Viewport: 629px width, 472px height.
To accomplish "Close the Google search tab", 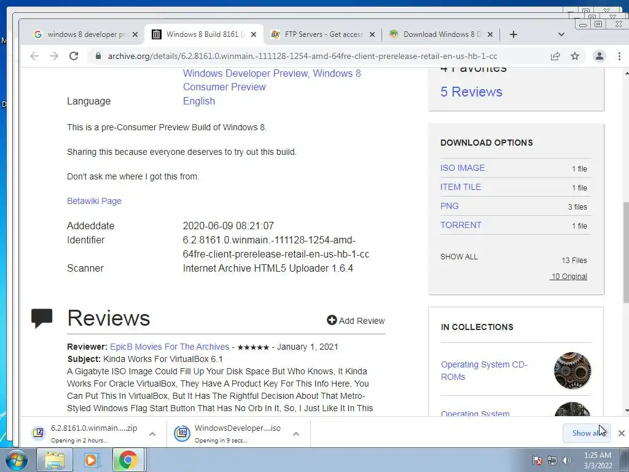I will 135,34.
